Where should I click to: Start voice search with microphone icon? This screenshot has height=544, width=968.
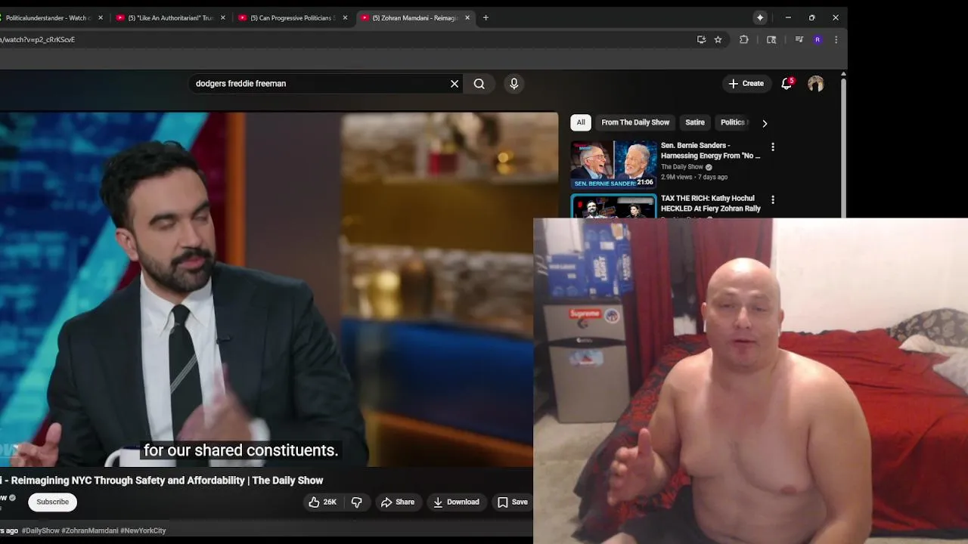514,84
